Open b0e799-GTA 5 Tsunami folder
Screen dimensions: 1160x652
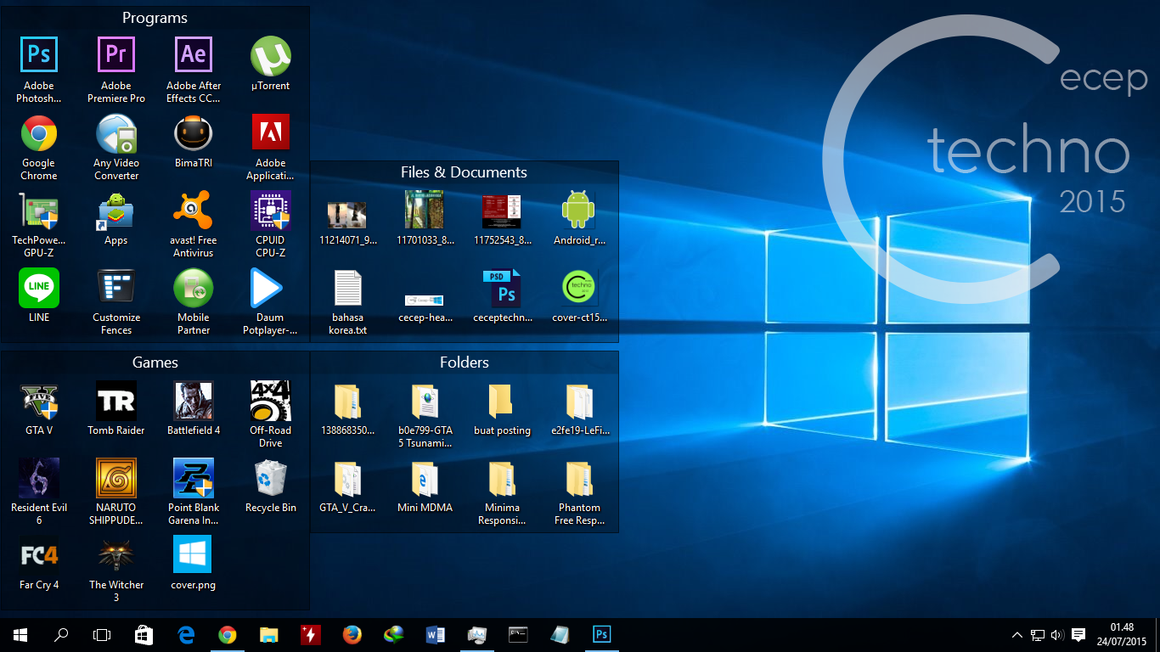(425, 401)
